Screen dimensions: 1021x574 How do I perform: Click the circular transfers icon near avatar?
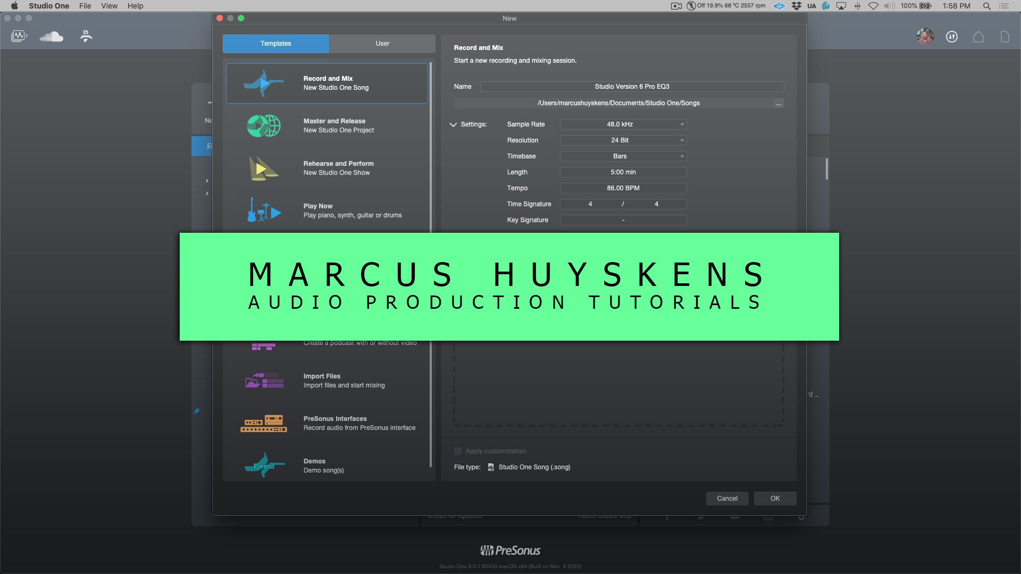tap(952, 37)
